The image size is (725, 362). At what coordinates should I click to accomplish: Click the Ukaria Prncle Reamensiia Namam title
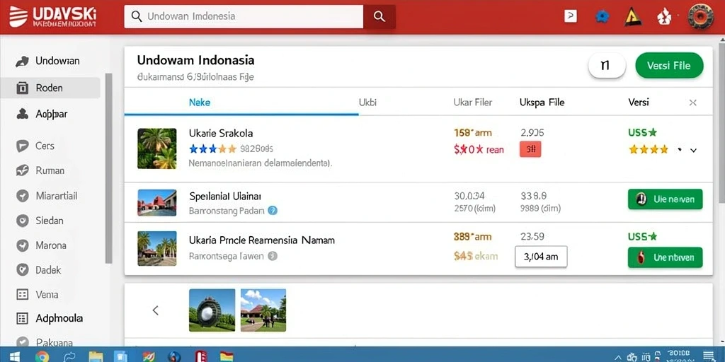(x=262, y=240)
